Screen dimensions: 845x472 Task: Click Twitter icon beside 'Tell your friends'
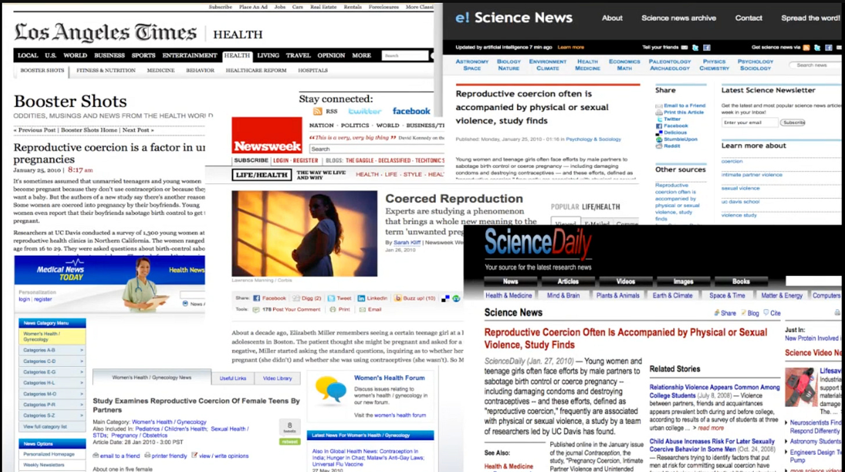click(x=696, y=48)
